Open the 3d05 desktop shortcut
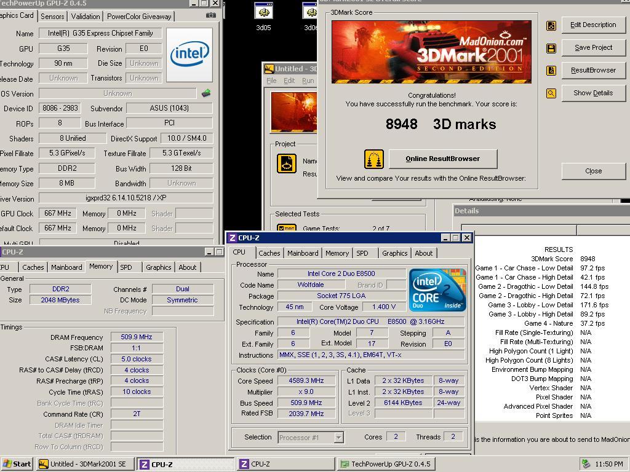Viewport: 630px width, 472px height. (263, 16)
